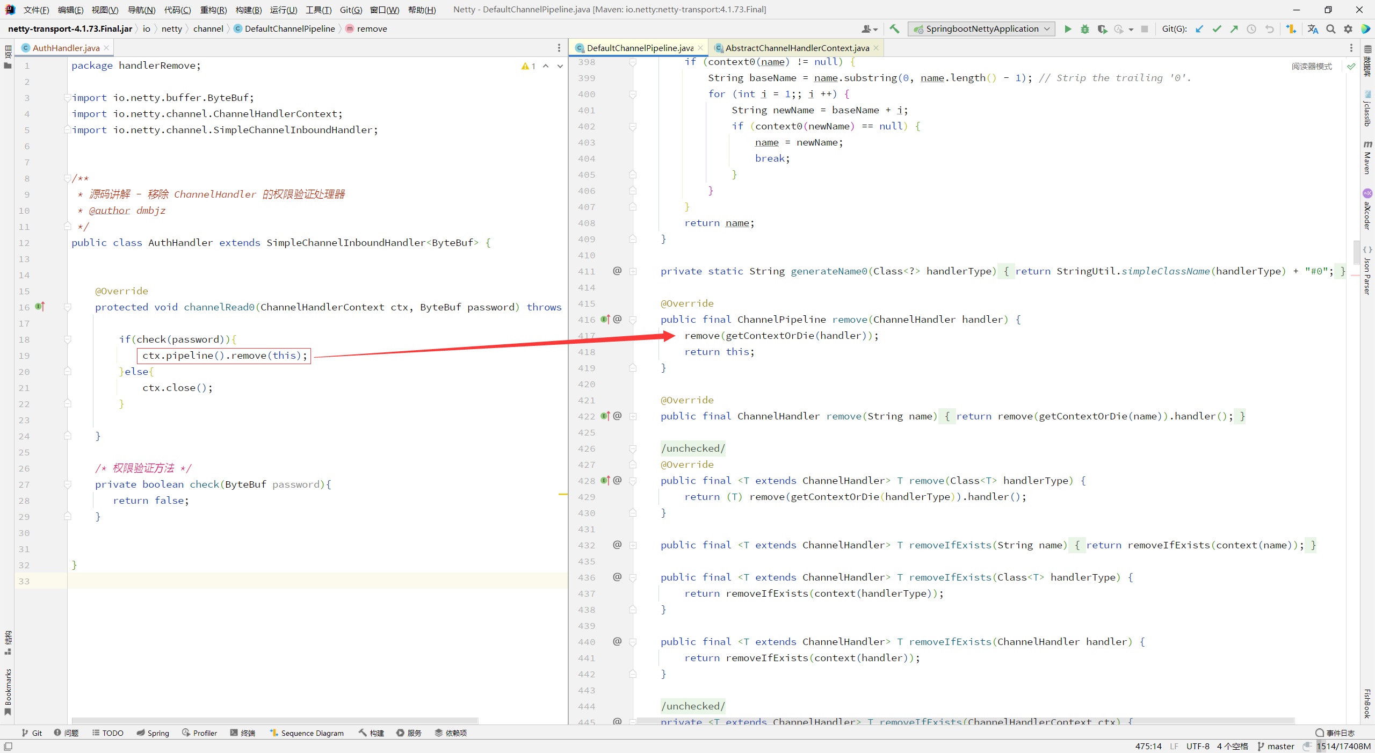The height and width of the screenshot is (753, 1375).
Task: Click the DefaultChannelPipeline breadcrumb
Action: tap(285, 29)
